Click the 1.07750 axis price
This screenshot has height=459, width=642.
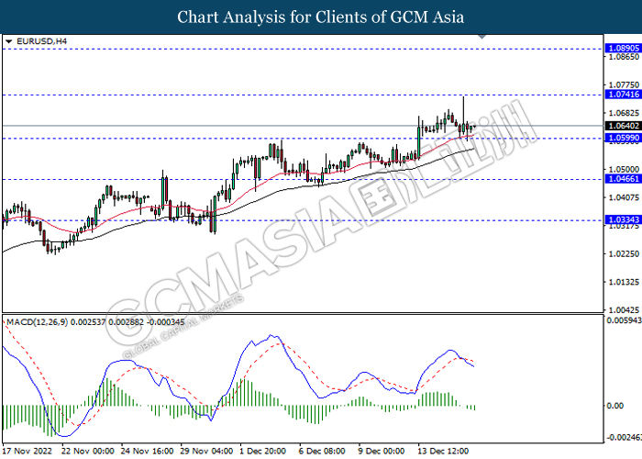624,84
